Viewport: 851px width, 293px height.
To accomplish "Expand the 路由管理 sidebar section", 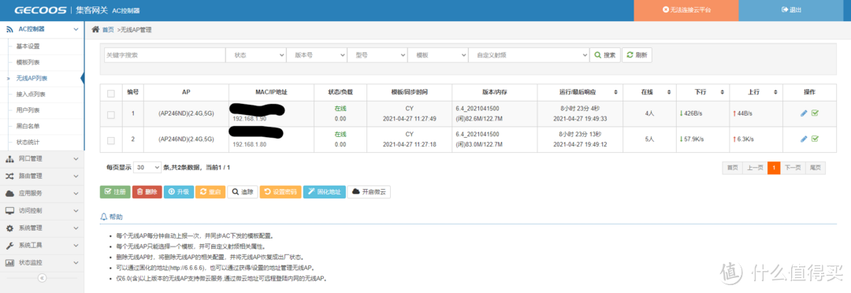I will click(x=76, y=176).
